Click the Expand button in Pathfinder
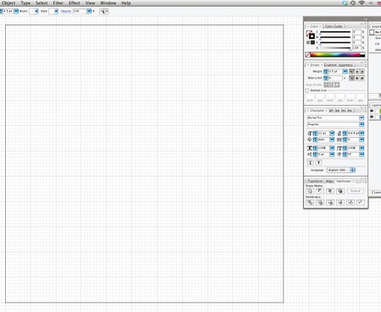This screenshot has width=381, height=312. point(356,191)
